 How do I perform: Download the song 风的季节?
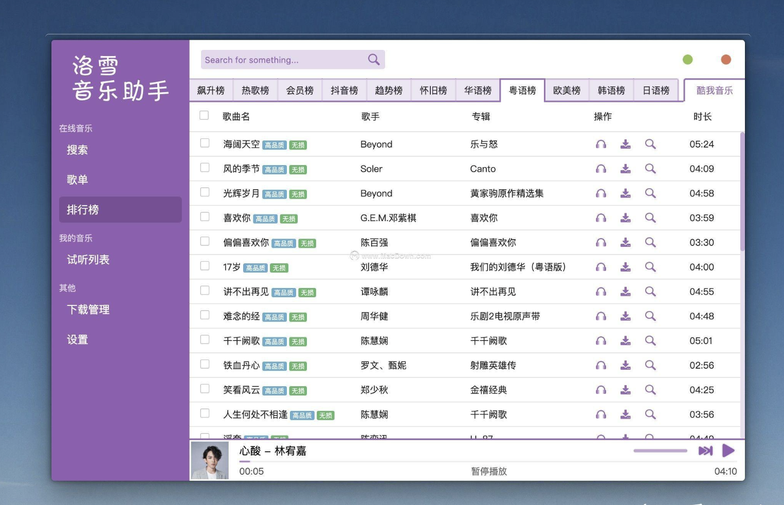coord(626,169)
